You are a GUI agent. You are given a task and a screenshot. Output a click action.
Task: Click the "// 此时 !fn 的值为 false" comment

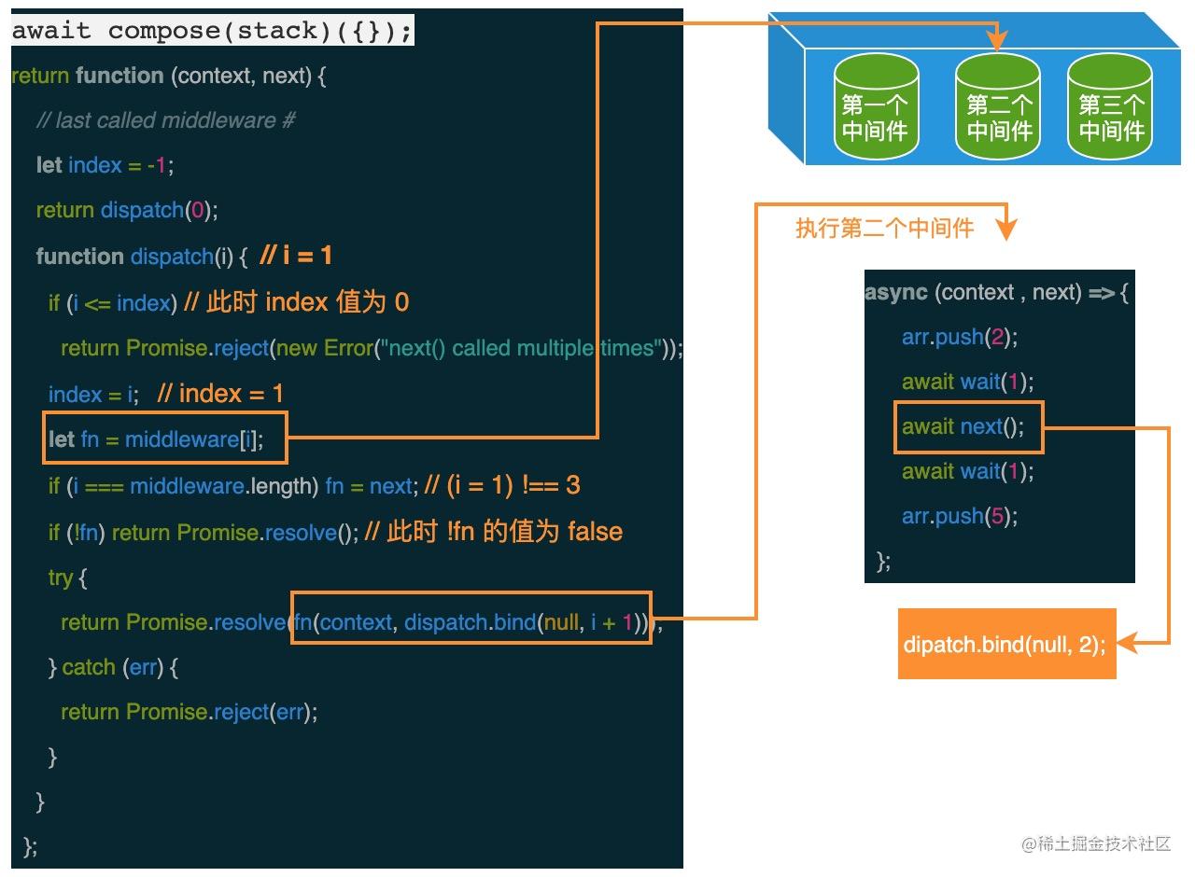click(x=494, y=531)
